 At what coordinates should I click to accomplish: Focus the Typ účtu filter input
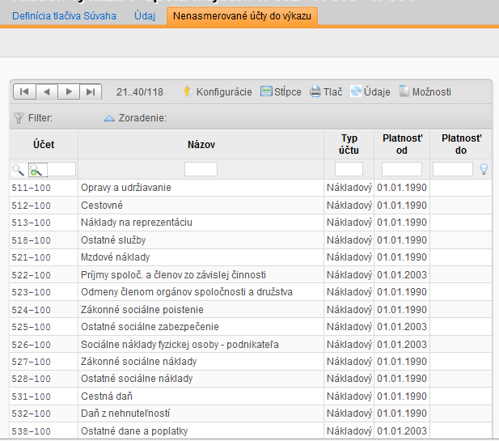(x=349, y=169)
